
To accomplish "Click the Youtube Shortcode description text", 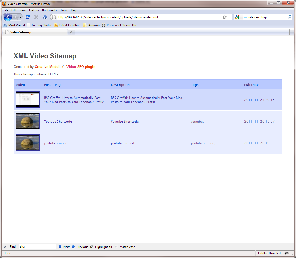I will 125,121.
